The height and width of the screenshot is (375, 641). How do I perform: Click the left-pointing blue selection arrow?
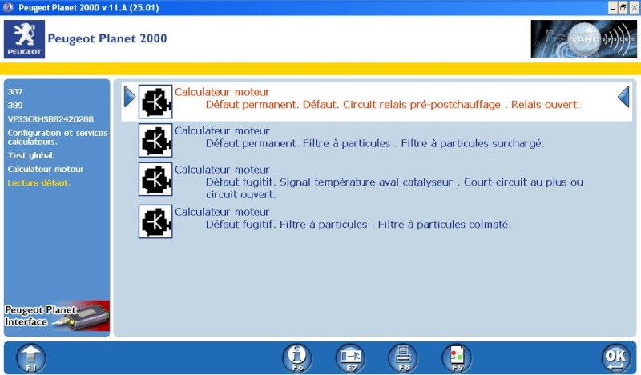point(623,97)
